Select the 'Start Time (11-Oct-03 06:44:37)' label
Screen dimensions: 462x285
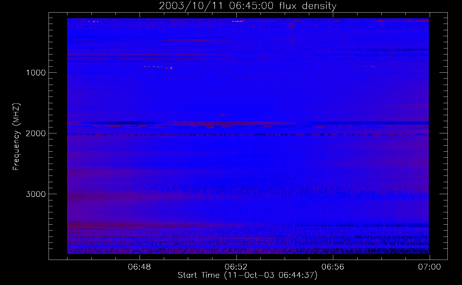[248, 275]
